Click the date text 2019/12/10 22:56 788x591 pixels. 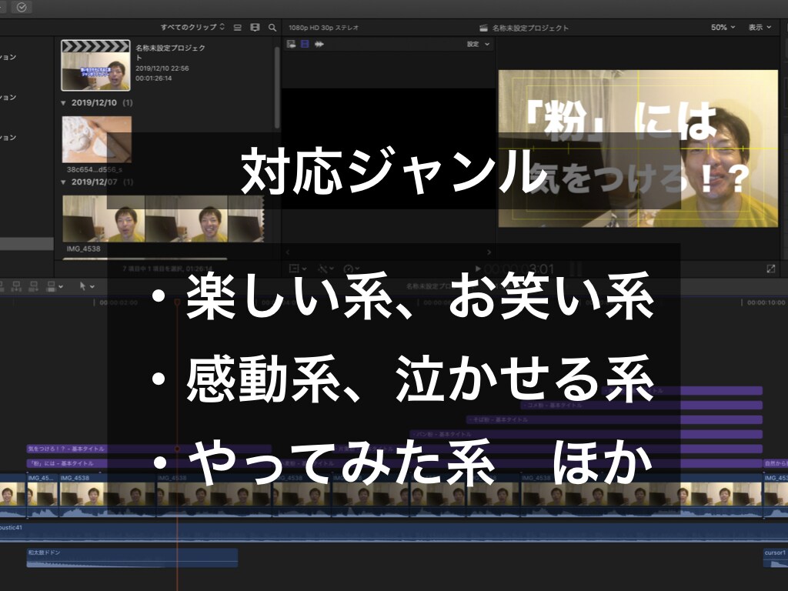[162, 68]
